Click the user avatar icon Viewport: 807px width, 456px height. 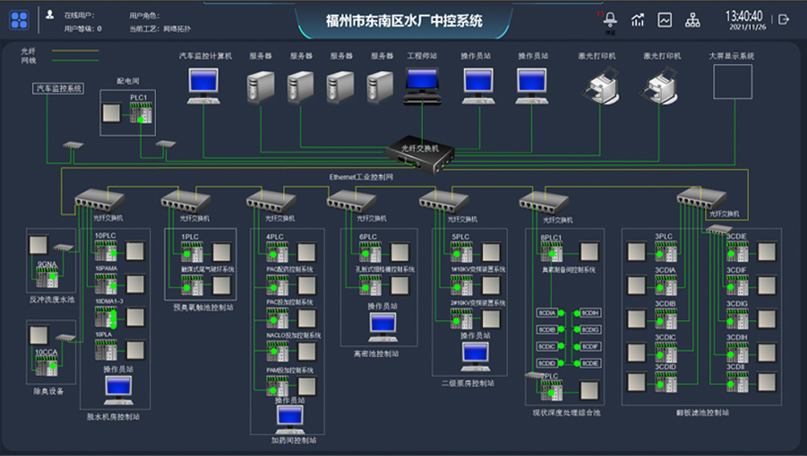point(50,14)
